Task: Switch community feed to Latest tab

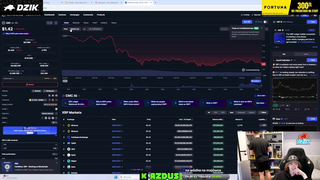Action: coord(306,54)
